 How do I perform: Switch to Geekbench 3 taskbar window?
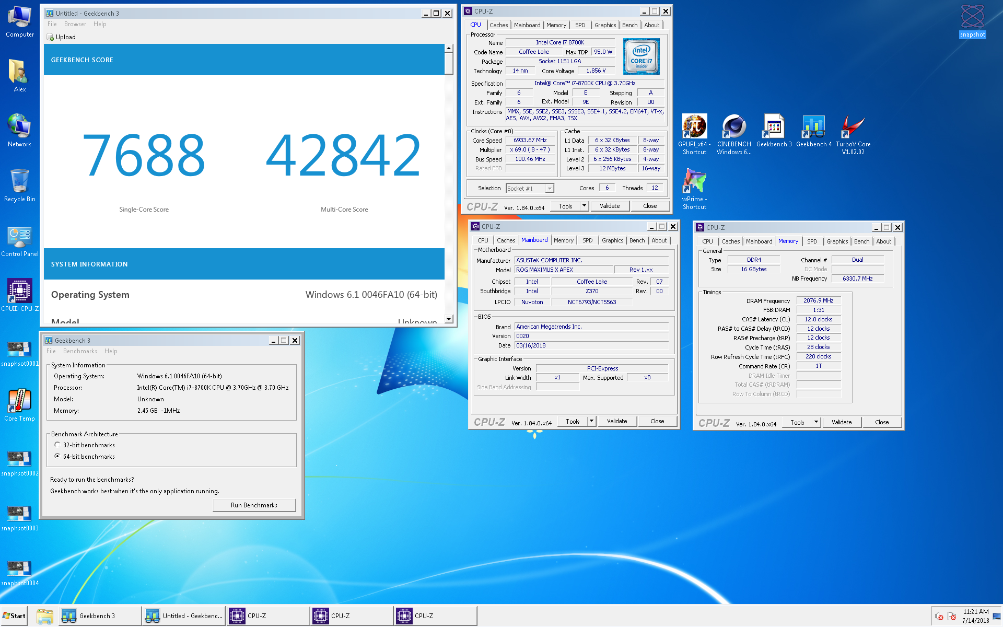(99, 616)
